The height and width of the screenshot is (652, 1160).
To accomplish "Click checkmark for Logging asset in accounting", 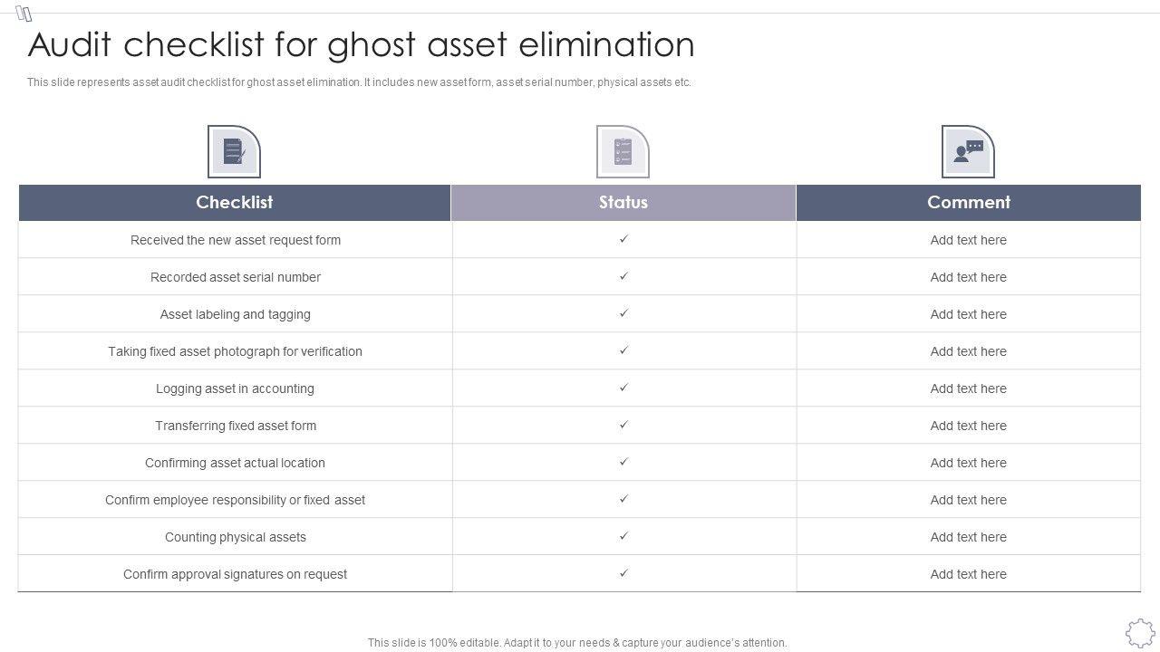I will [x=623, y=388].
